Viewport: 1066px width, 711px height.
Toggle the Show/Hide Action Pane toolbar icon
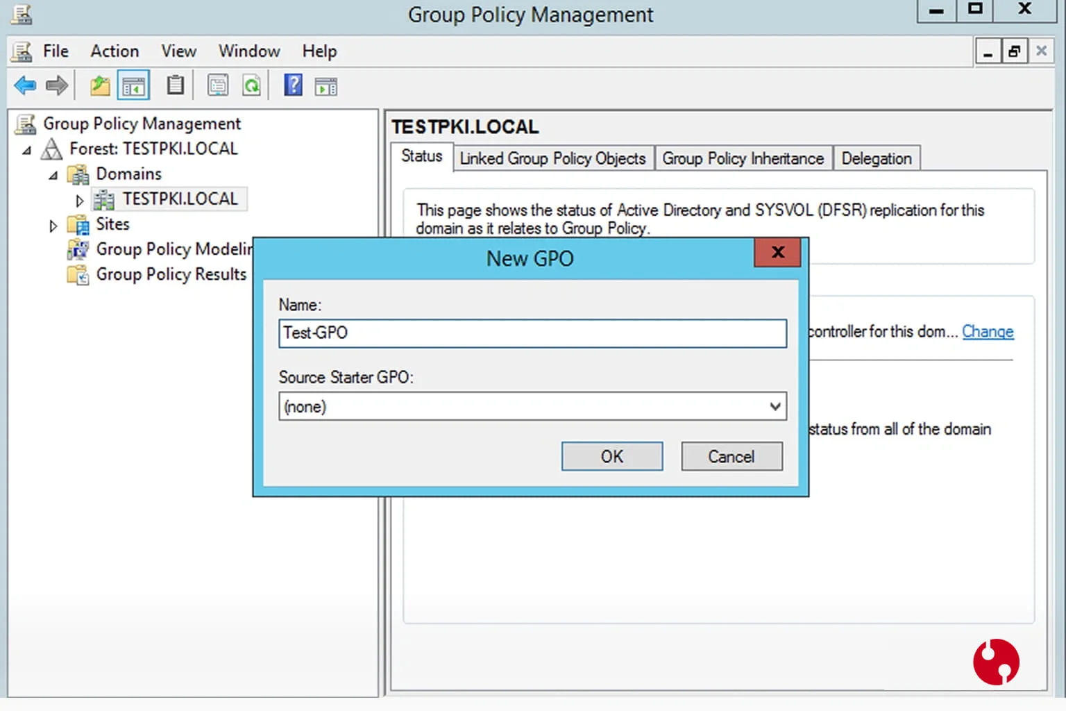(326, 87)
